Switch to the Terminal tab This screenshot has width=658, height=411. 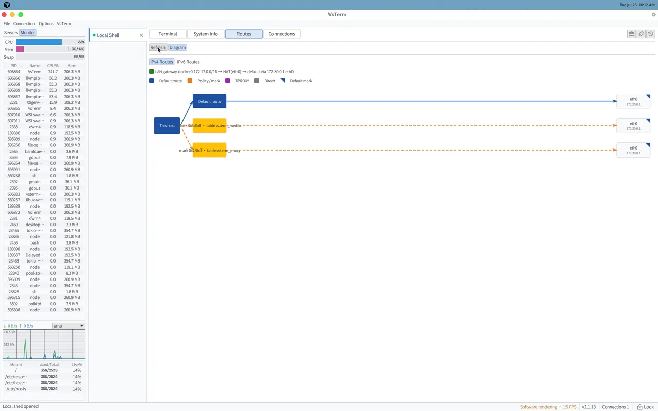tap(168, 34)
